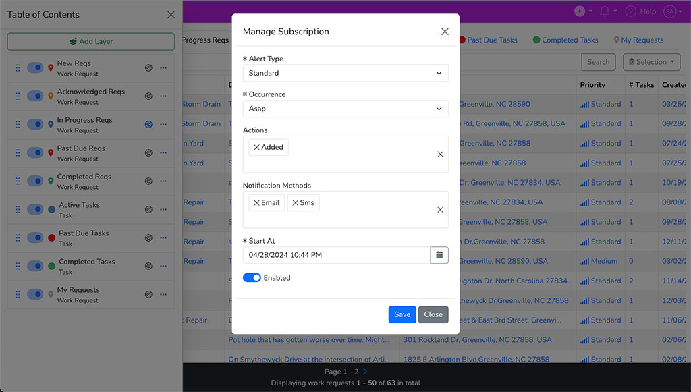Clear all Actions selections
691x392 pixels.
(x=440, y=155)
